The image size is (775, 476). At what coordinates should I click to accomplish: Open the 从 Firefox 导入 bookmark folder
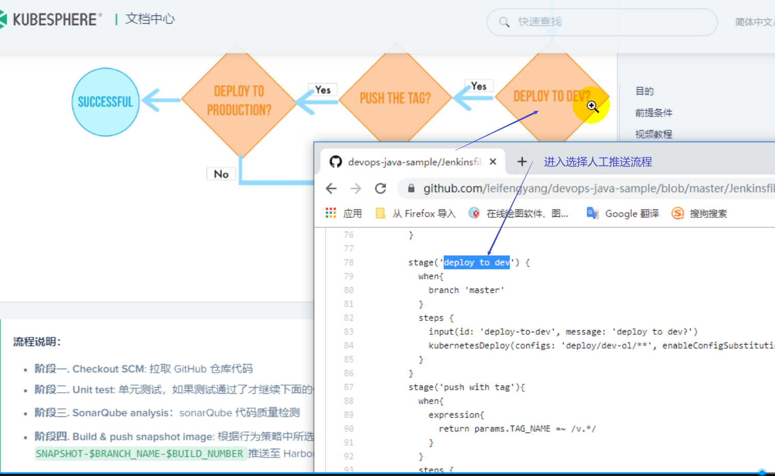click(416, 213)
